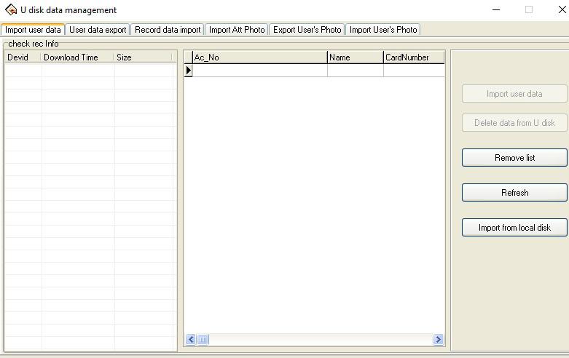This screenshot has width=569, height=358.
Task: Click the horizontal scrollbar left arrow
Action: [191, 340]
